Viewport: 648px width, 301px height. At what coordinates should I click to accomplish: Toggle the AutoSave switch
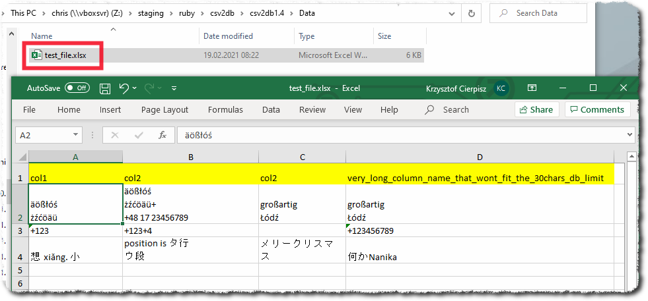(77, 88)
